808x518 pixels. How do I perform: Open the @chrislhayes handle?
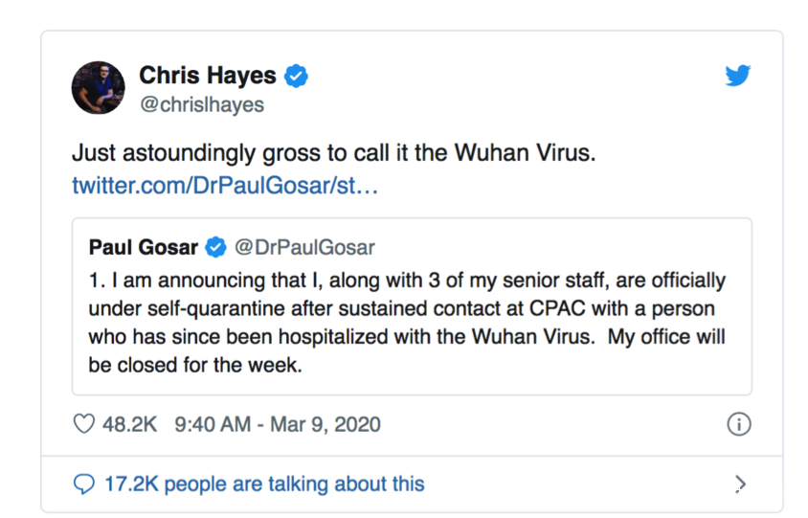click(x=202, y=105)
